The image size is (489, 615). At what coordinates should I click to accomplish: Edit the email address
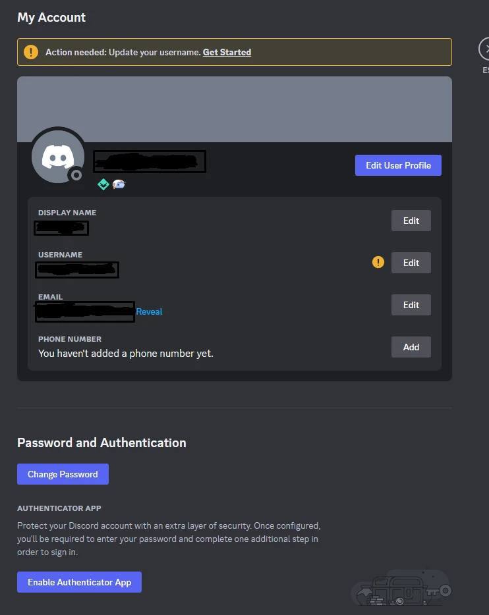(x=411, y=305)
